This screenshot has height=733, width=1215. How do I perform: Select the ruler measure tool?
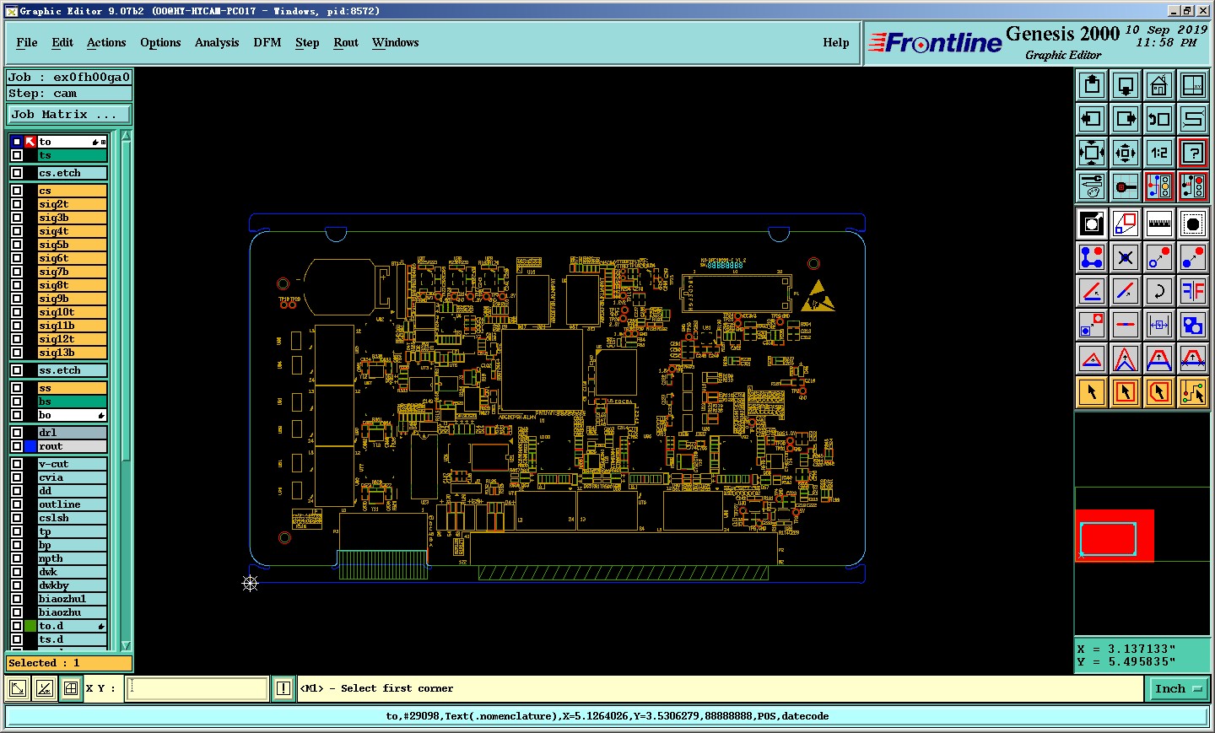pyautogui.click(x=1159, y=224)
